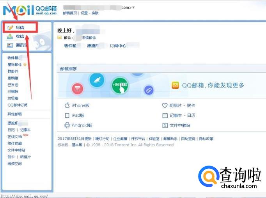The height and width of the screenshot is (198, 266).
Task: Open 记事本 in the sidebar
Action: pyautogui.click(x=25, y=130)
